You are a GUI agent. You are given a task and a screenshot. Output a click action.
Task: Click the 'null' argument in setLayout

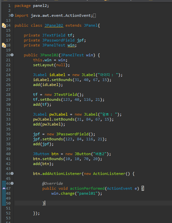coord(60,65)
